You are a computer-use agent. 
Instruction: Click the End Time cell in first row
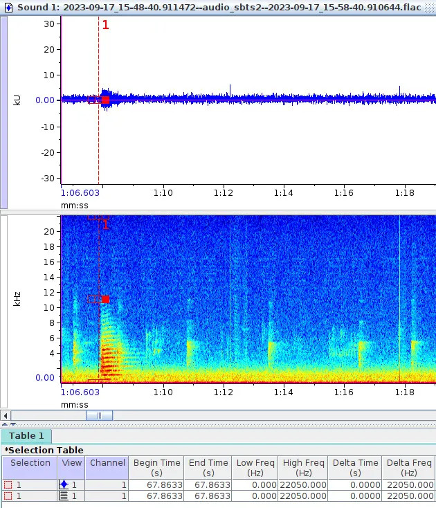(208, 485)
